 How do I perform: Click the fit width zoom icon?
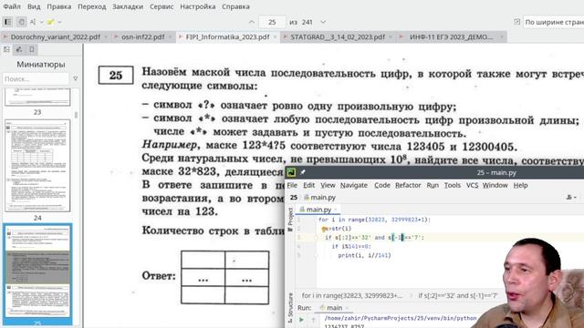517,22
